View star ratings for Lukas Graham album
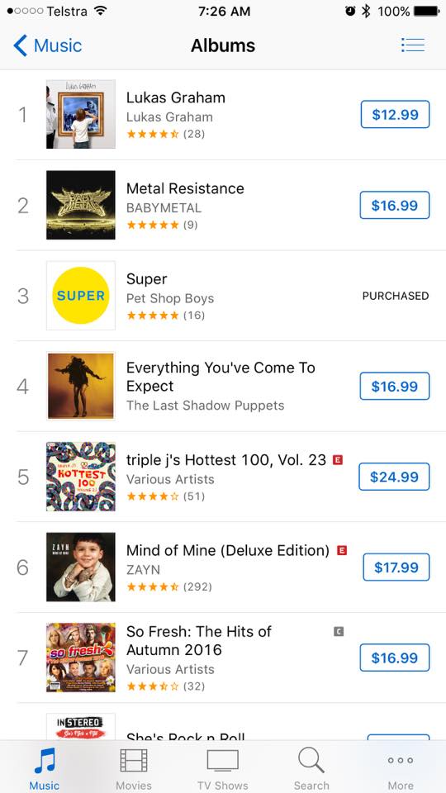The image size is (446, 793). click(x=152, y=134)
